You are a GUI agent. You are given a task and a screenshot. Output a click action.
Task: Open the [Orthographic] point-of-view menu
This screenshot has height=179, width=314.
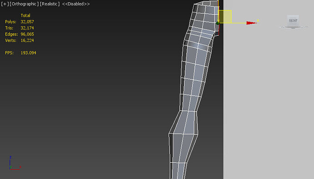tap(24, 4)
